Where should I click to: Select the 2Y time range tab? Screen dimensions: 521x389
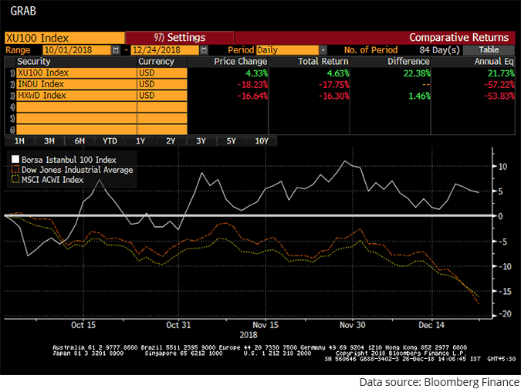click(171, 141)
